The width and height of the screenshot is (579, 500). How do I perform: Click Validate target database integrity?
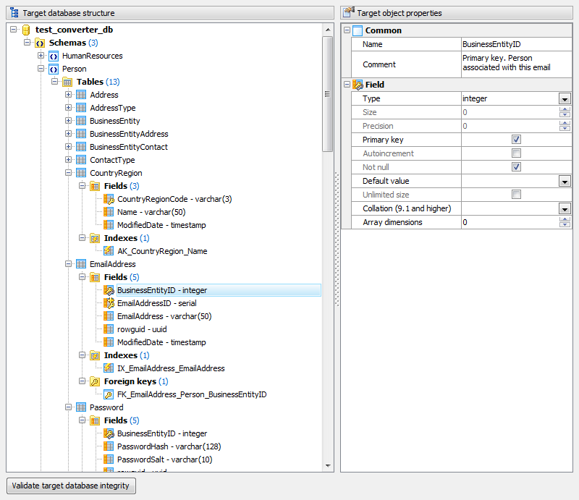(70, 486)
